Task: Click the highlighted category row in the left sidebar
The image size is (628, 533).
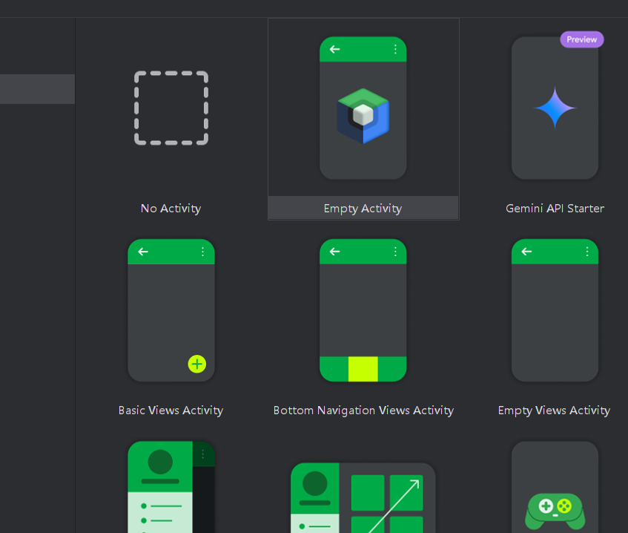Action: [x=37, y=89]
